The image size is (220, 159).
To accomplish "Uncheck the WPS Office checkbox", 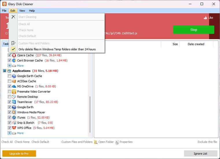I will tap(9, 128).
